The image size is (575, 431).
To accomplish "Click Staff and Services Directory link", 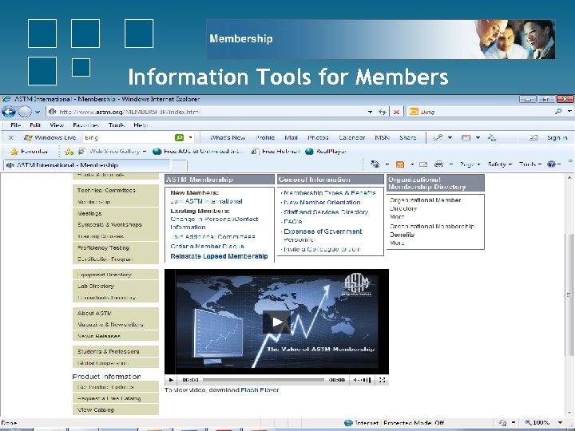I will click(326, 212).
